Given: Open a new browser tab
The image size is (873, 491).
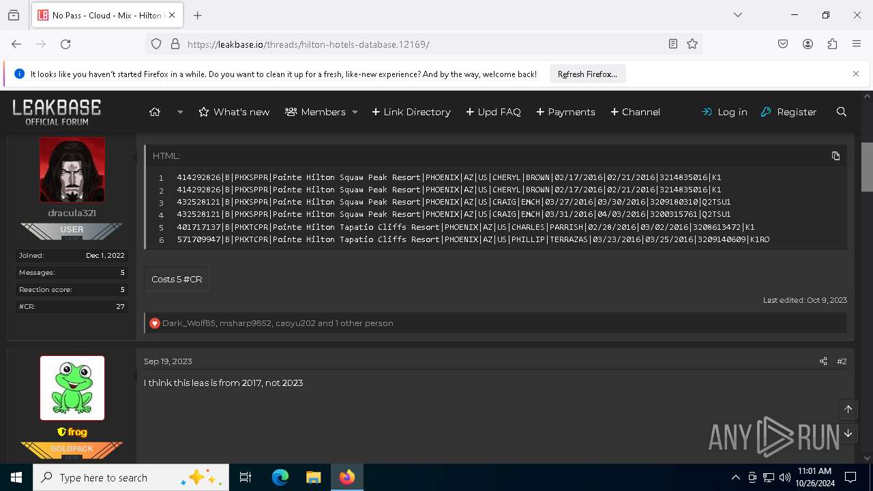Looking at the screenshot, I should click(197, 15).
